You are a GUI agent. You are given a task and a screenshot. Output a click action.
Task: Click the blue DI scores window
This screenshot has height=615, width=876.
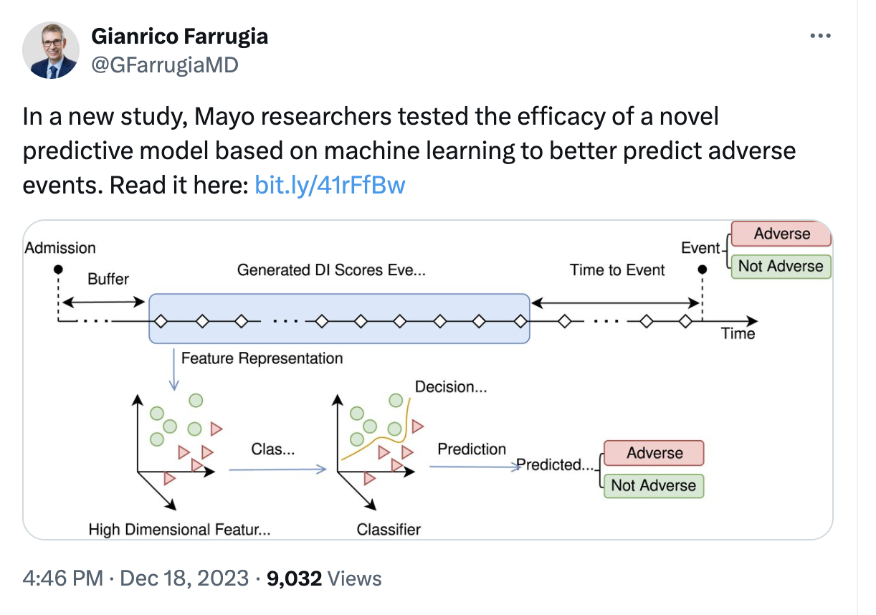point(338,318)
